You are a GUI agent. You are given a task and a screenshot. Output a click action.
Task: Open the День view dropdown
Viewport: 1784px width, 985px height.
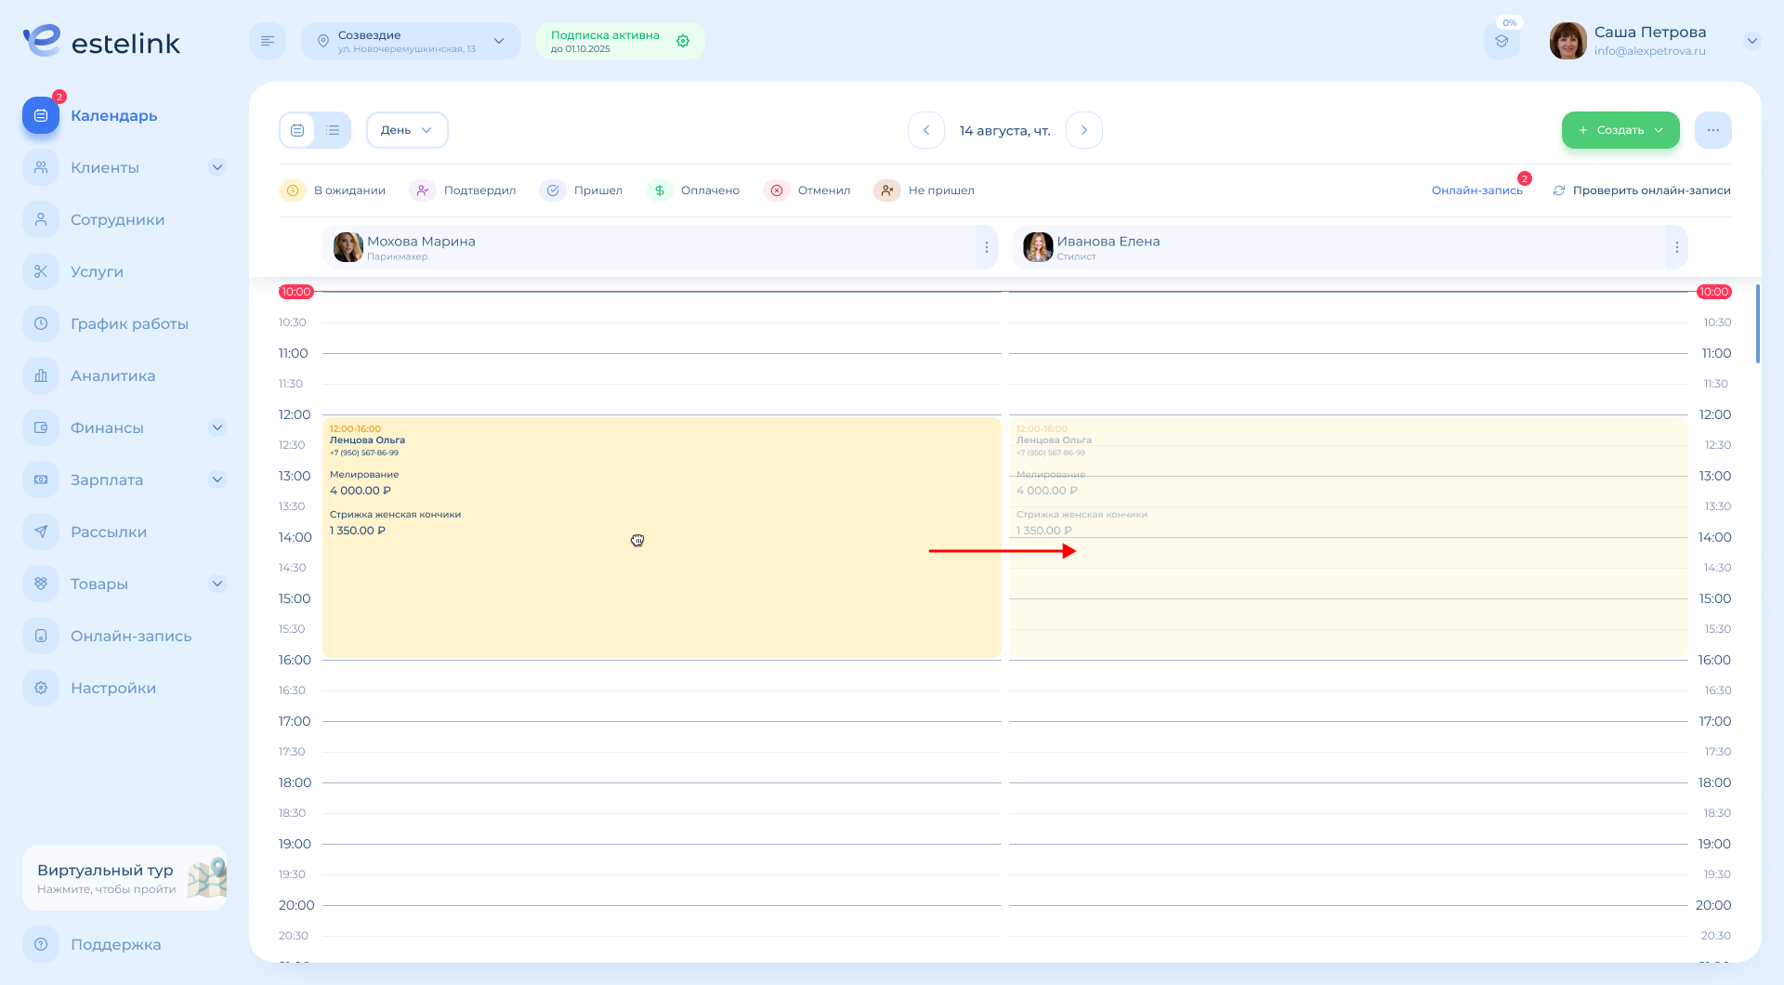pos(407,130)
